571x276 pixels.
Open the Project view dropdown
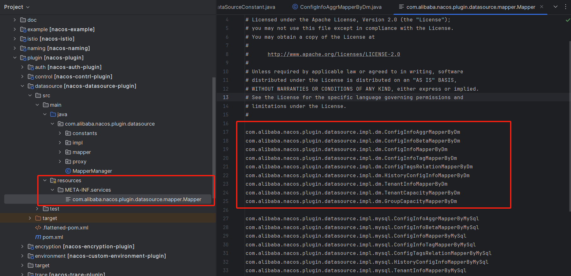pyautogui.click(x=17, y=7)
